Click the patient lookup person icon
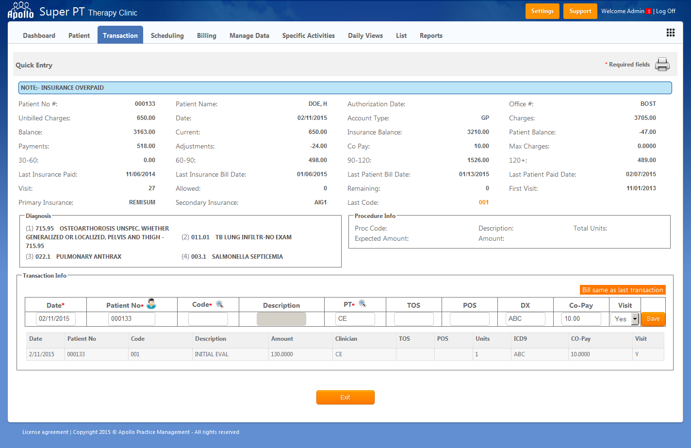691x448 pixels. [151, 304]
